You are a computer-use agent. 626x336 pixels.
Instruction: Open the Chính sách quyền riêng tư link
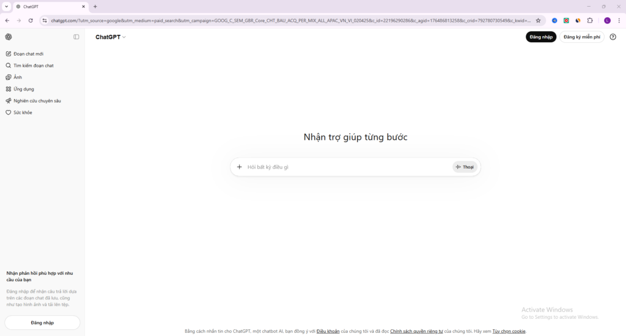click(x=416, y=331)
